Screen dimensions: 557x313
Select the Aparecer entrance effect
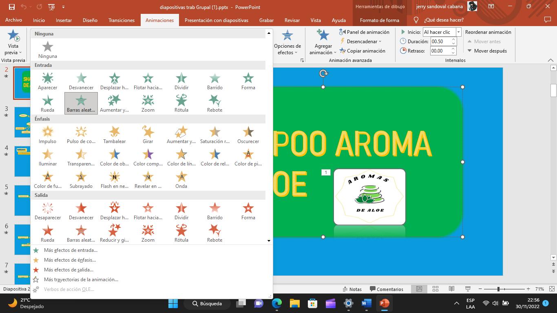pos(48,81)
